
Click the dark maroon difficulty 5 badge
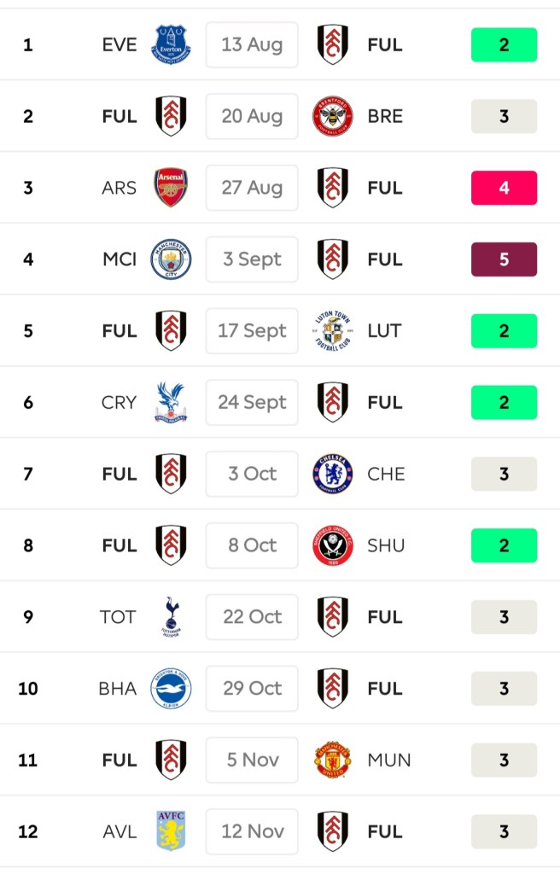[504, 259]
